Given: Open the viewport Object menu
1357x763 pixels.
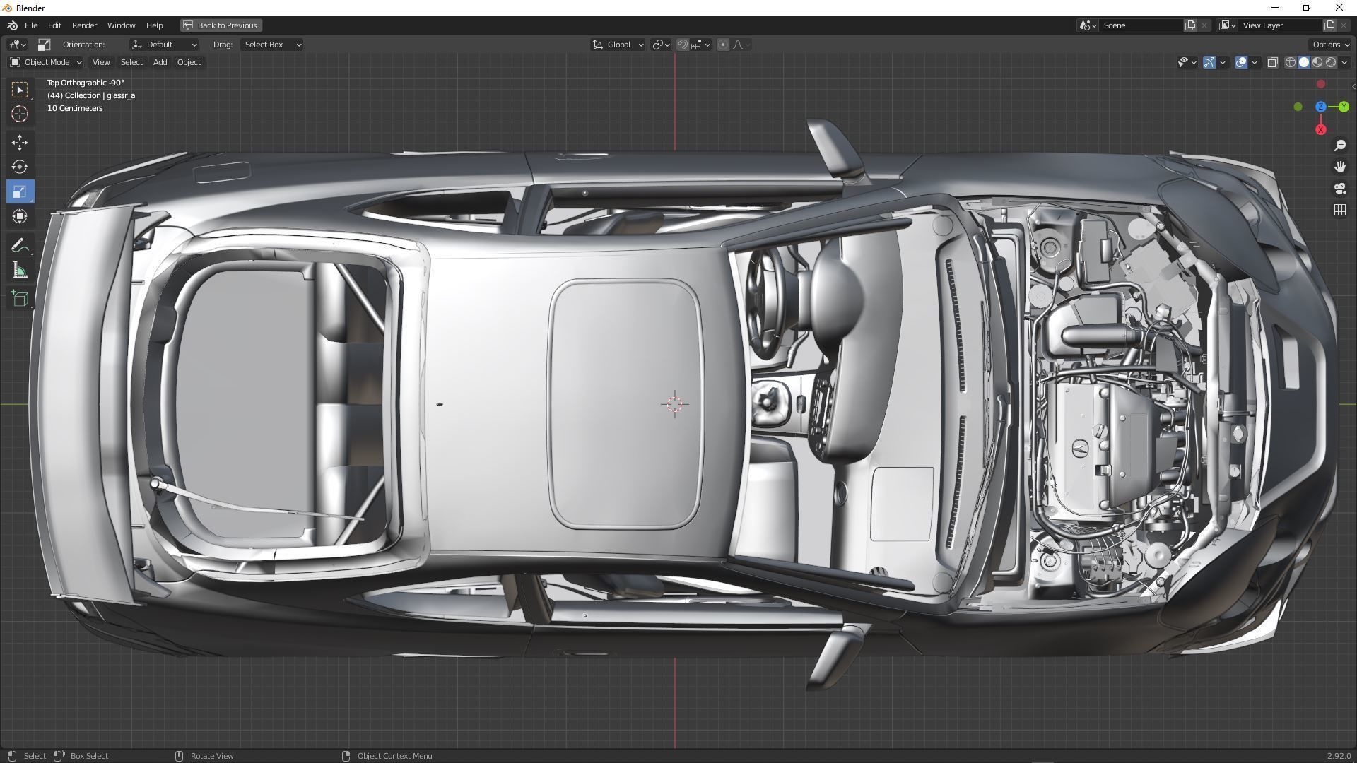Looking at the screenshot, I should (x=189, y=62).
